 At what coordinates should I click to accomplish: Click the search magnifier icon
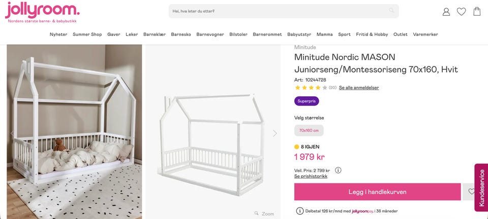[x=391, y=11]
